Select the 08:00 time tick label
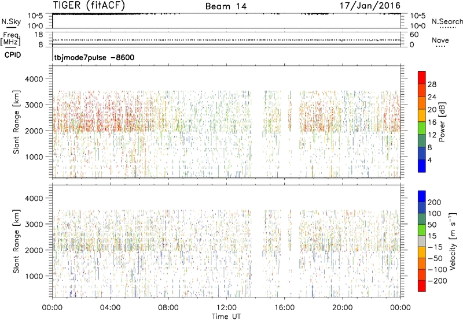The image size is (463, 320). pyautogui.click(x=168, y=308)
